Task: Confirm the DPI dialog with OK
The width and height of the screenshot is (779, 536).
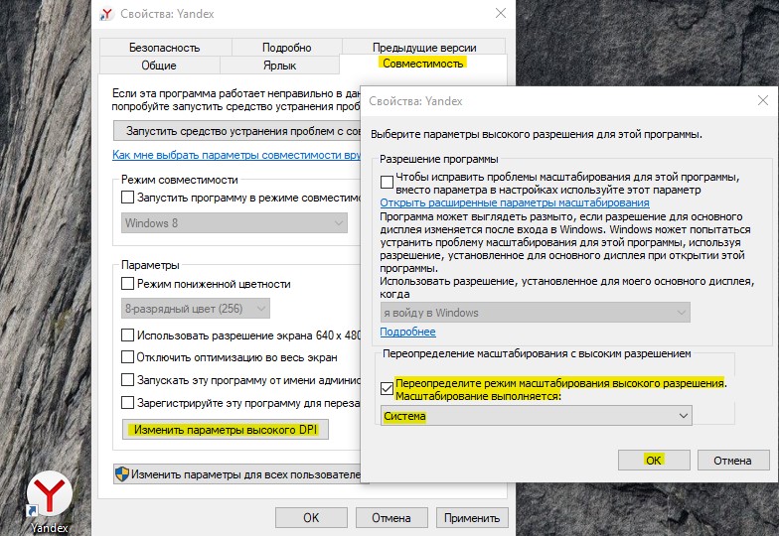Action: (x=654, y=461)
